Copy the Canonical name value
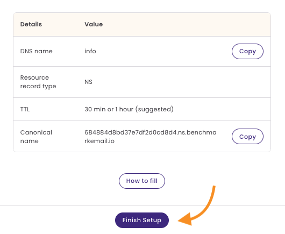285x234 pixels. [x=247, y=137]
